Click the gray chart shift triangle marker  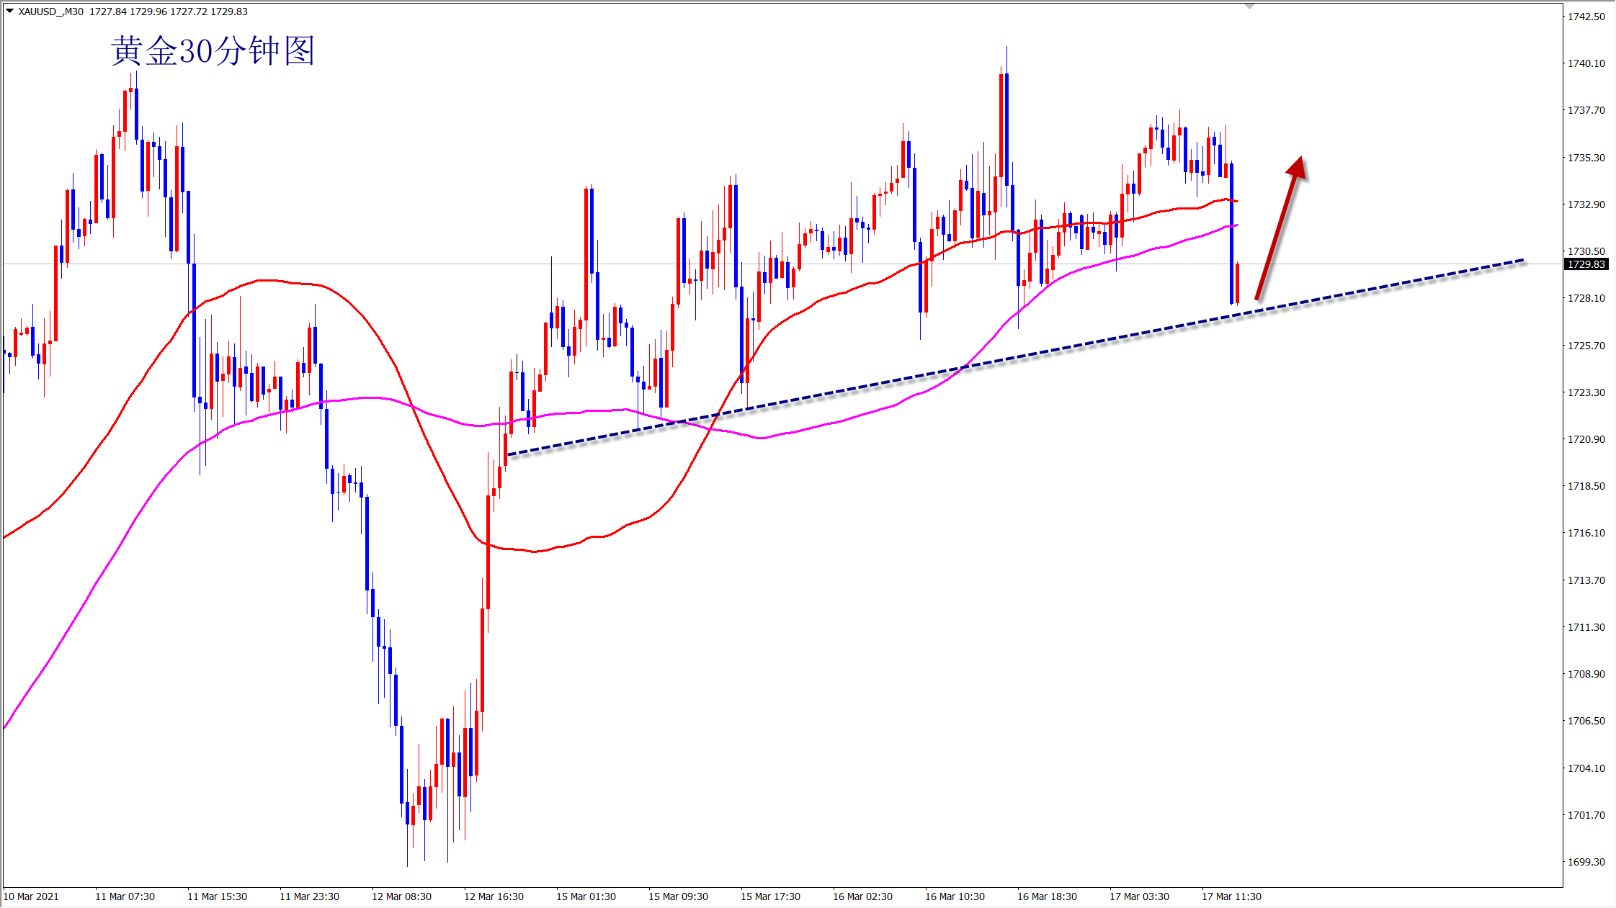tap(1250, 6)
